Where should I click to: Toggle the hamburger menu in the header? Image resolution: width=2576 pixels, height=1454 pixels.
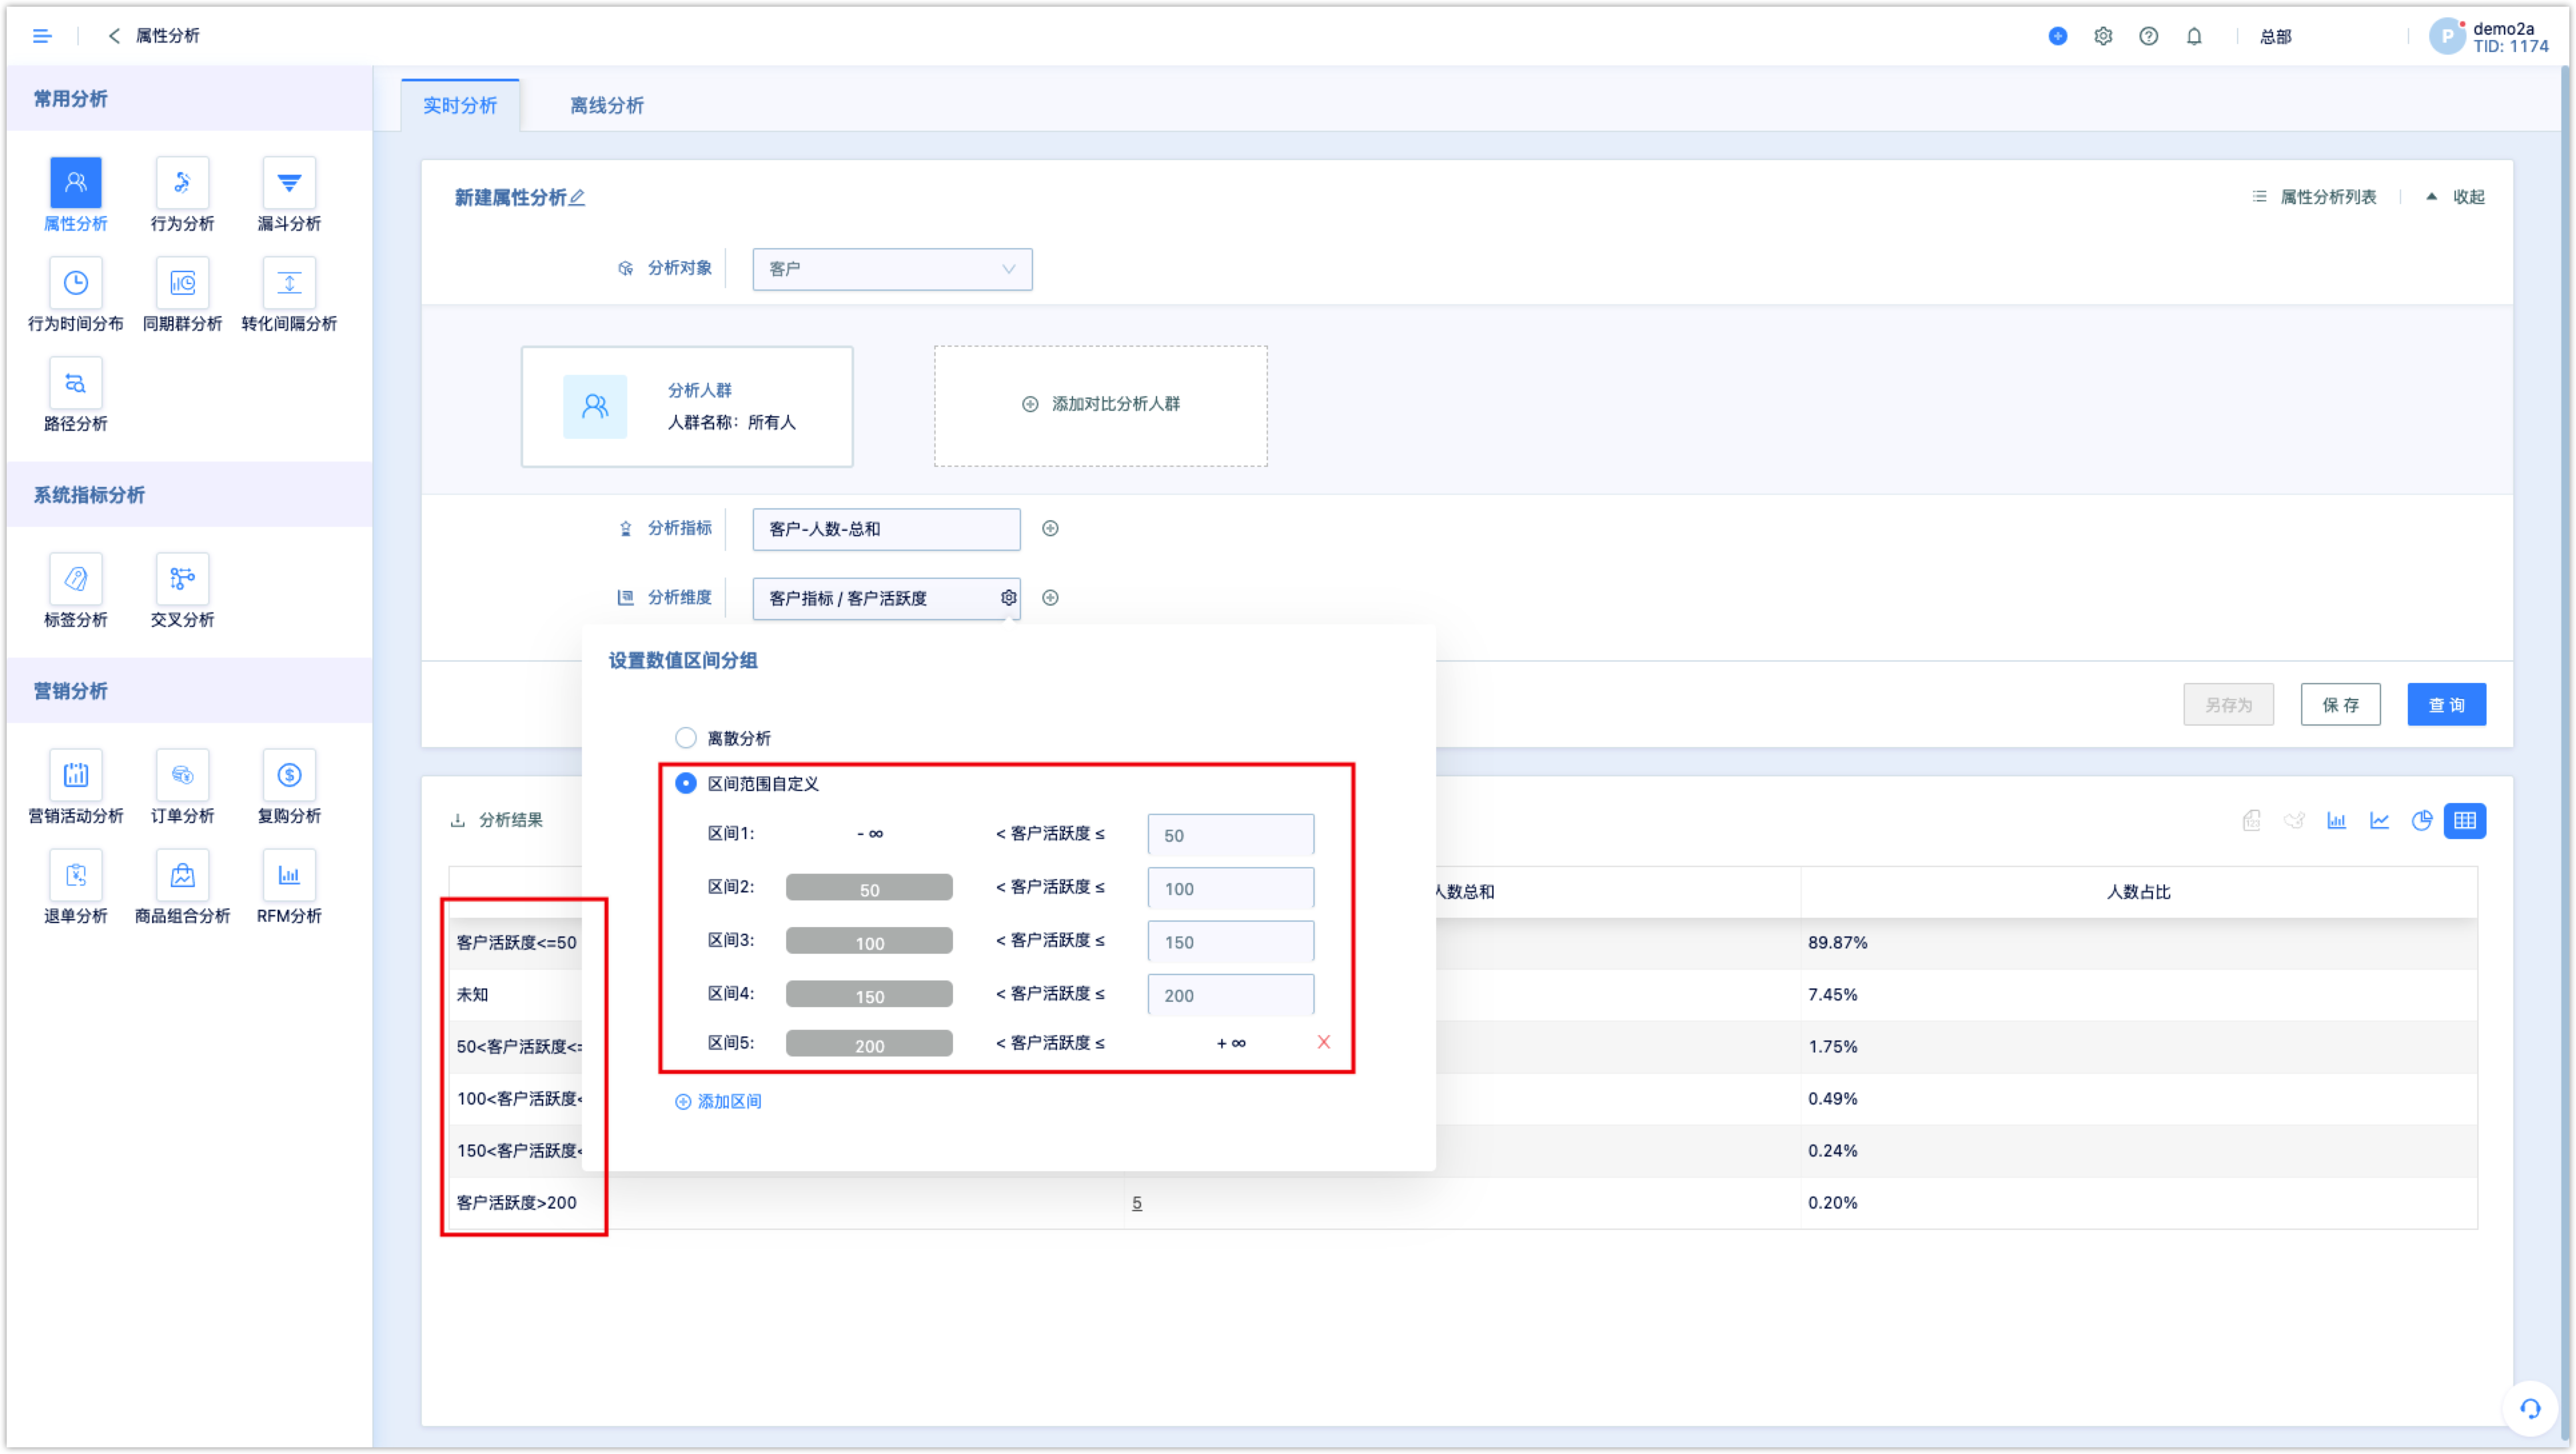click(42, 36)
